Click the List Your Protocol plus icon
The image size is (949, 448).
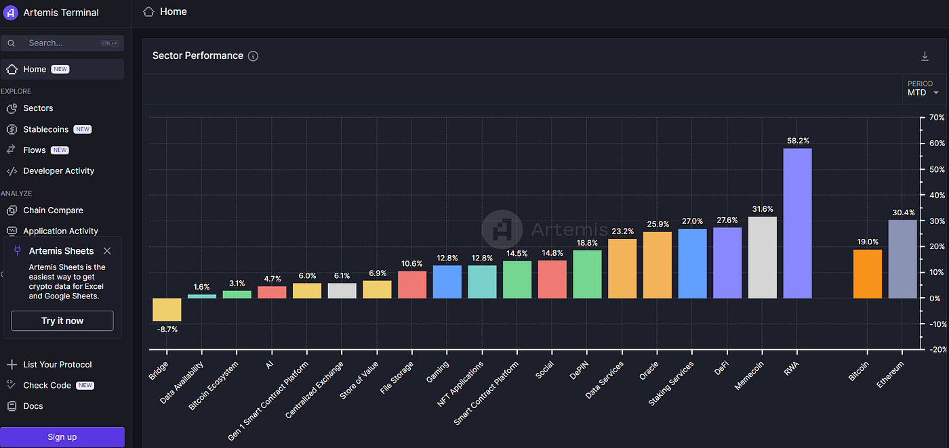[12, 365]
